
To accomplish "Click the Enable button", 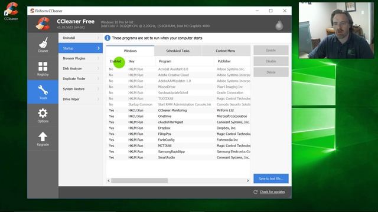I will point(271,50).
